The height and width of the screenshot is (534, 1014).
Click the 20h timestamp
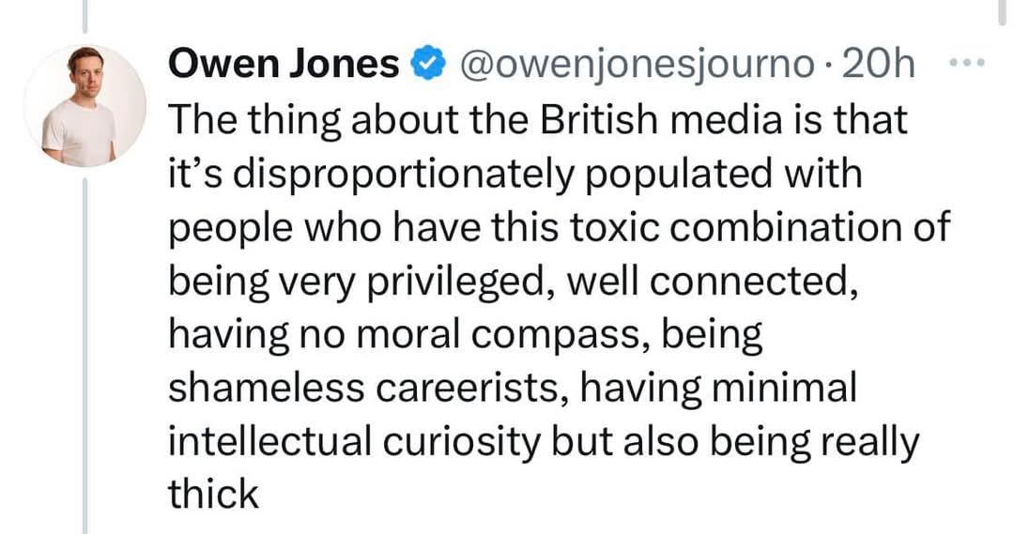[x=880, y=65]
